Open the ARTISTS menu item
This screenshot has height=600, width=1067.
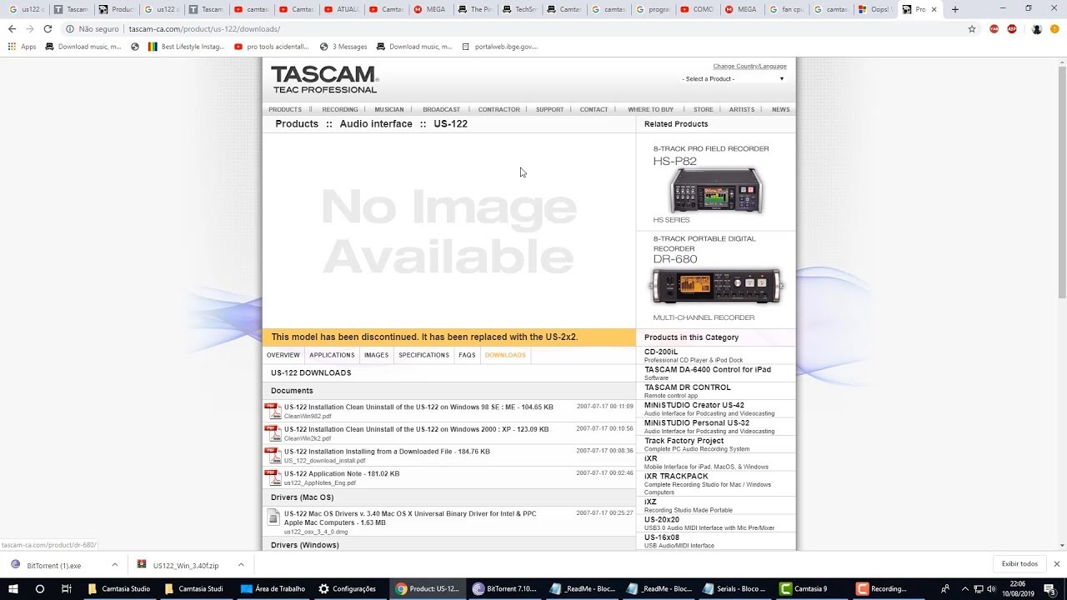click(x=742, y=109)
